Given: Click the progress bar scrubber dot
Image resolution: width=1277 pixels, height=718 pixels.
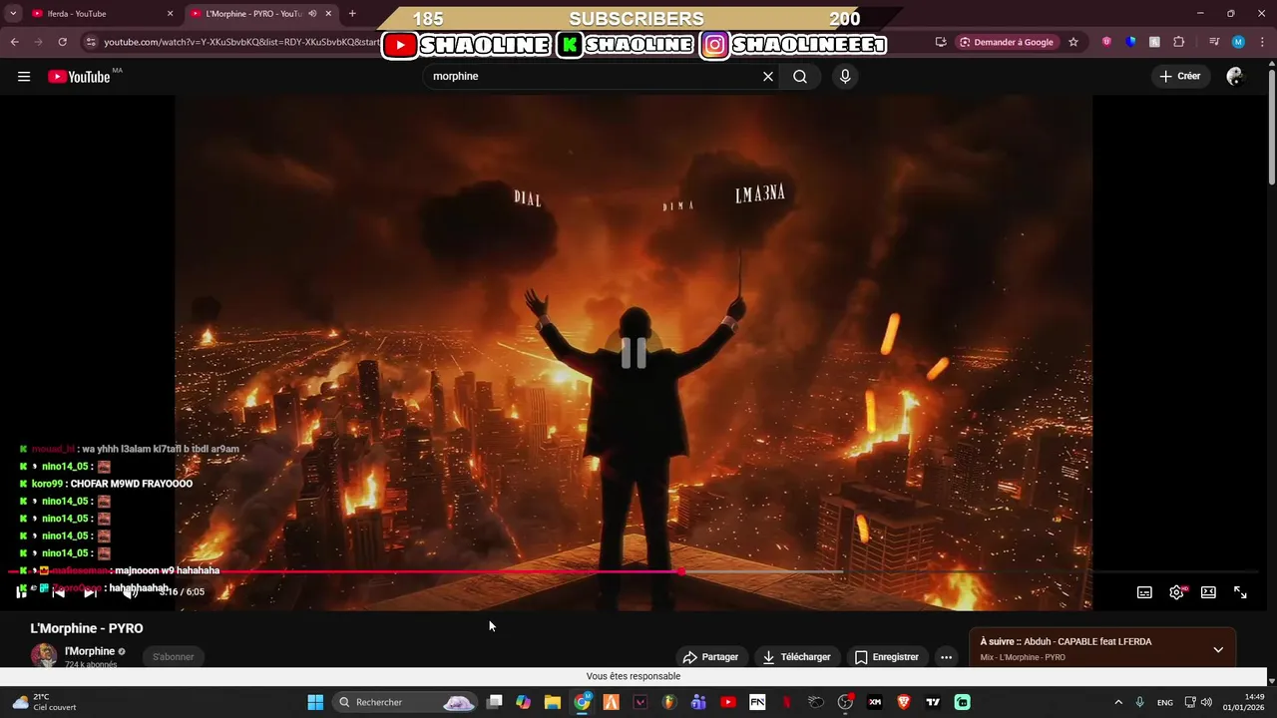Looking at the screenshot, I should tap(680, 571).
